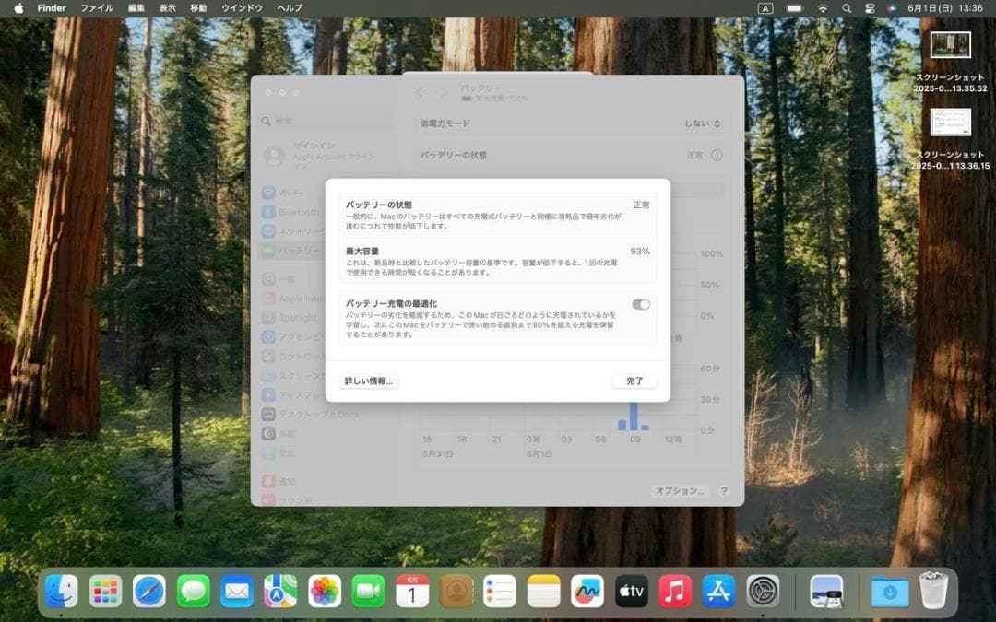Open the スクリーンショット 2025 thumbnail on the desktop

(951, 44)
